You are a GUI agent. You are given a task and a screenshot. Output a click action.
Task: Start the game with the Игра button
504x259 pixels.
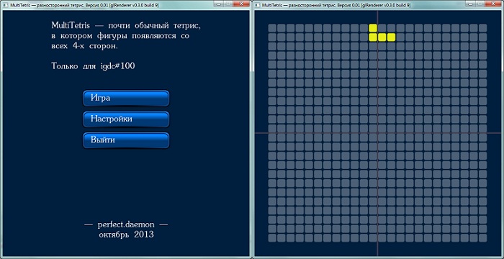(126, 98)
